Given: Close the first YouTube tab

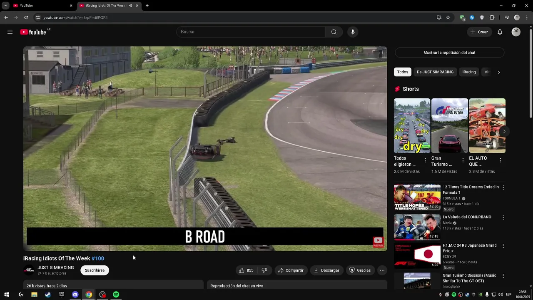Looking at the screenshot, I should pyautogui.click(x=71, y=5).
